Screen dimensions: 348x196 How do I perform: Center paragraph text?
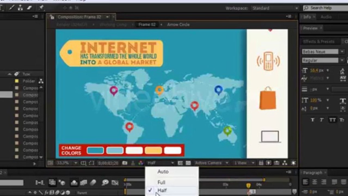click(315, 182)
